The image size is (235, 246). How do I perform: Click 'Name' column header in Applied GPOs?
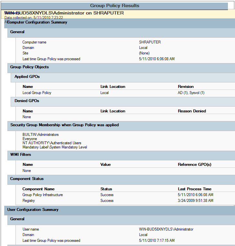(x=28, y=87)
